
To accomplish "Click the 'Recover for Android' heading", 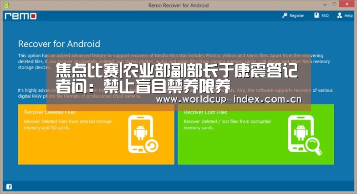I will click(x=59, y=44).
